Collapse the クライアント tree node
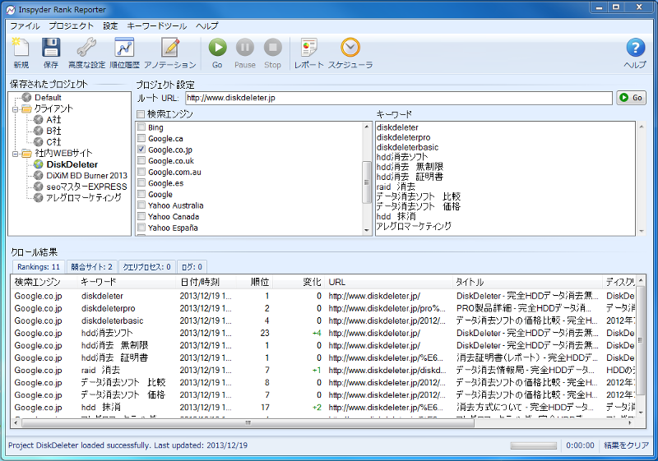 pyautogui.click(x=15, y=109)
